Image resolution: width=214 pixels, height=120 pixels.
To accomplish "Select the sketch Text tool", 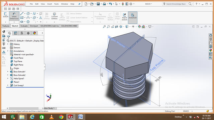I will 40,18.
